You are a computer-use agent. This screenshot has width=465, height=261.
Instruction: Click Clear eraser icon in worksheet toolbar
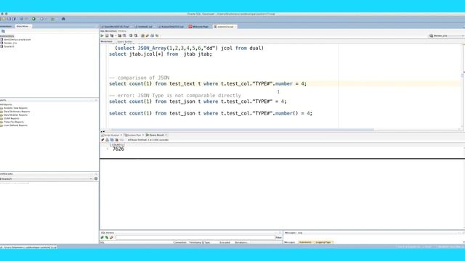pyautogui.click(x=152, y=36)
